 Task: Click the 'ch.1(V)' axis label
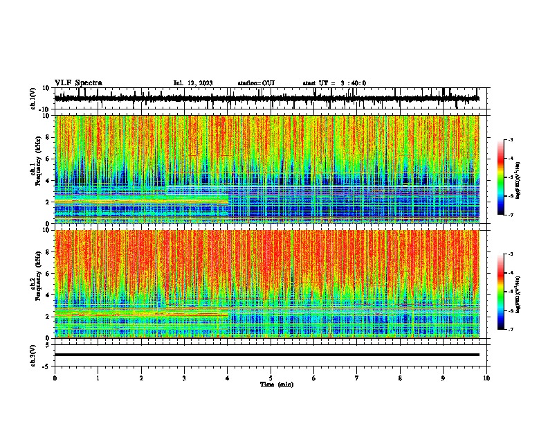pos(33,98)
